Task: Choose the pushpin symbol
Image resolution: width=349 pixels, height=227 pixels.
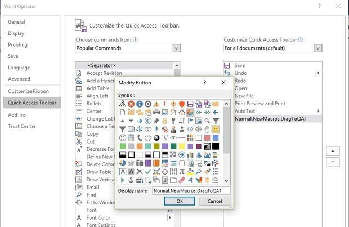Action: pos(156,121)
